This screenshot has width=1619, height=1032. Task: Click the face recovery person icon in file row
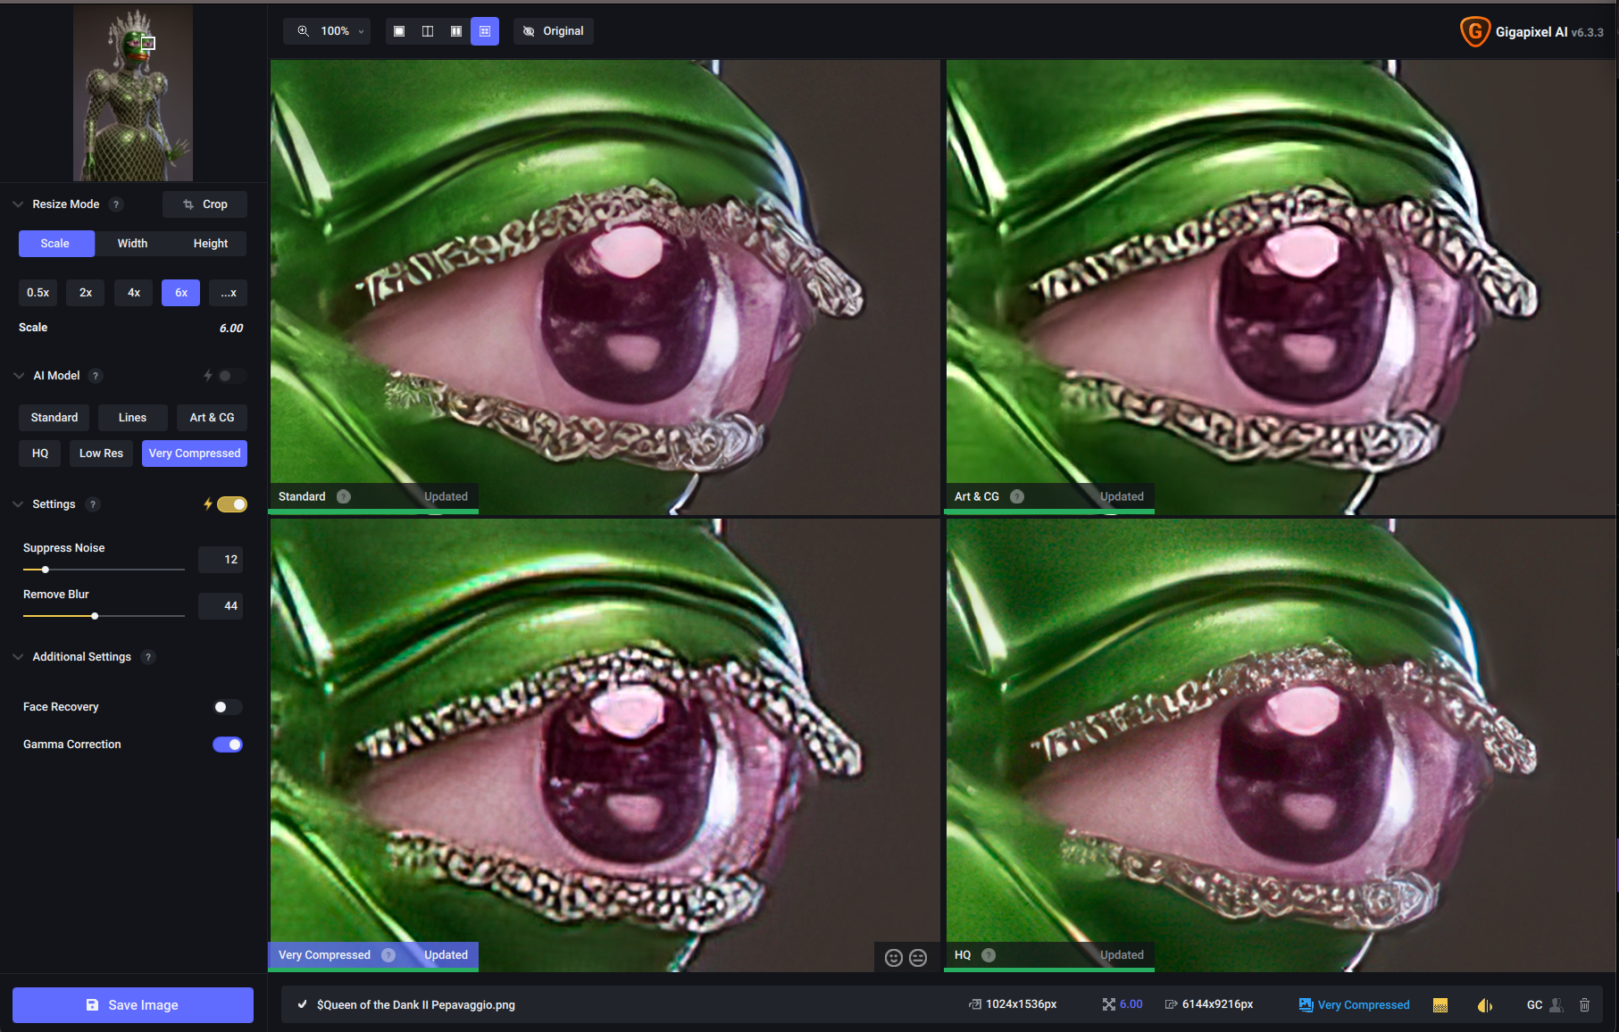1556,1005
